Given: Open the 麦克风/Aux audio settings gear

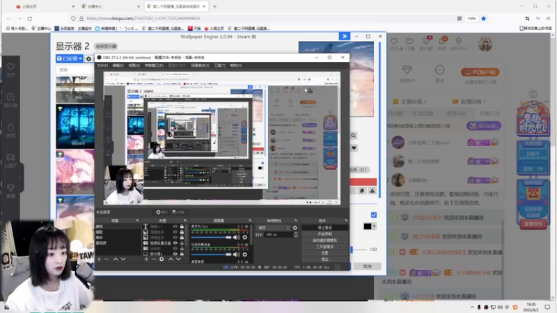Looking at the screenshot, I should (245, 237).
